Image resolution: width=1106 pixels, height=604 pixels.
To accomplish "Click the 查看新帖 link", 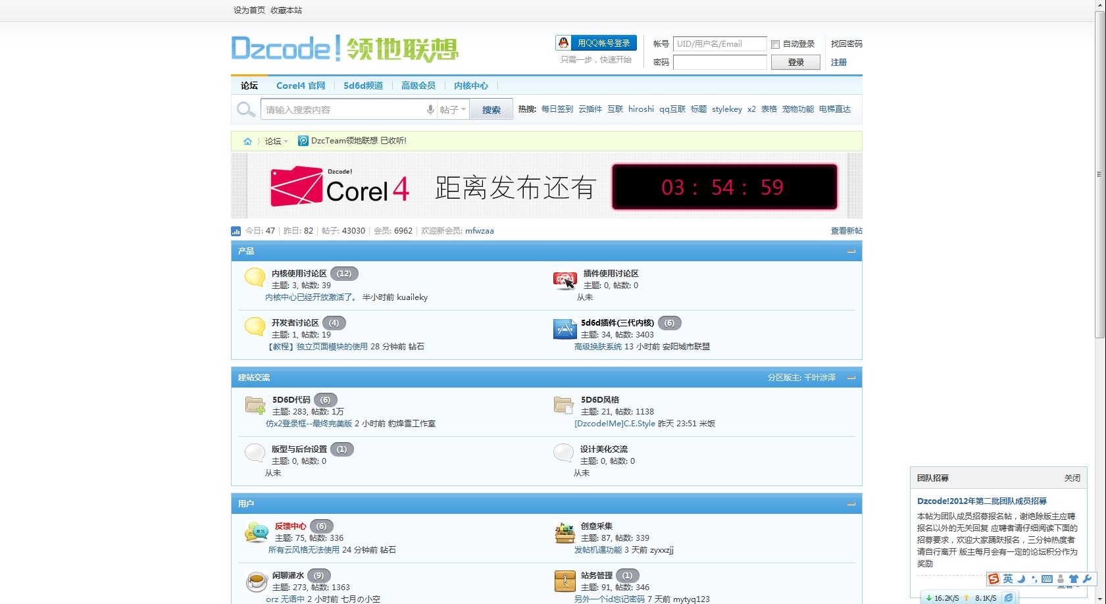I will tap(847, 231).
